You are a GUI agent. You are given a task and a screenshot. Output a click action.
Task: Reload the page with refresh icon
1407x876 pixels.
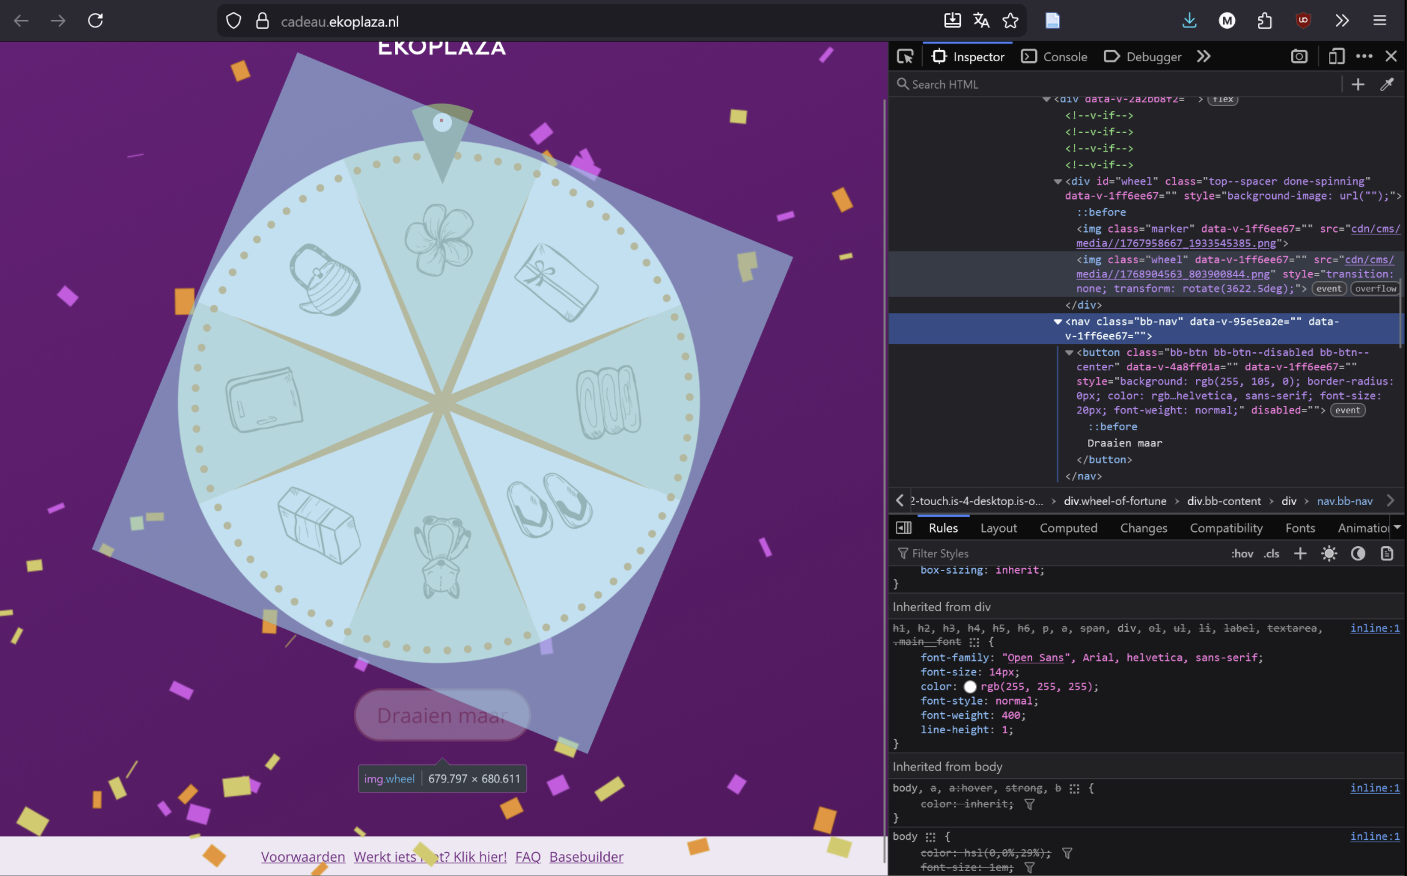coord(95,21)
